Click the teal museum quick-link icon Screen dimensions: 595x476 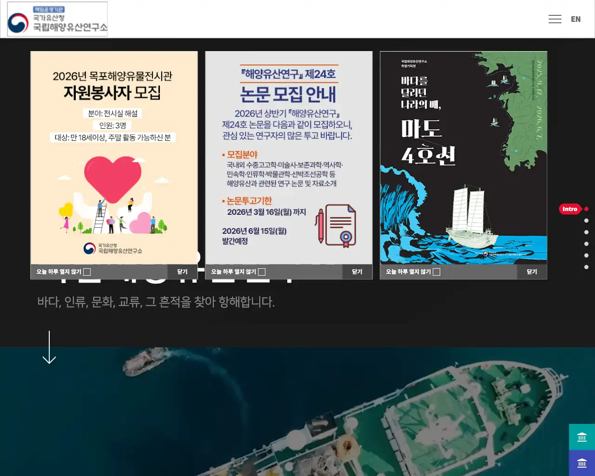582,437
